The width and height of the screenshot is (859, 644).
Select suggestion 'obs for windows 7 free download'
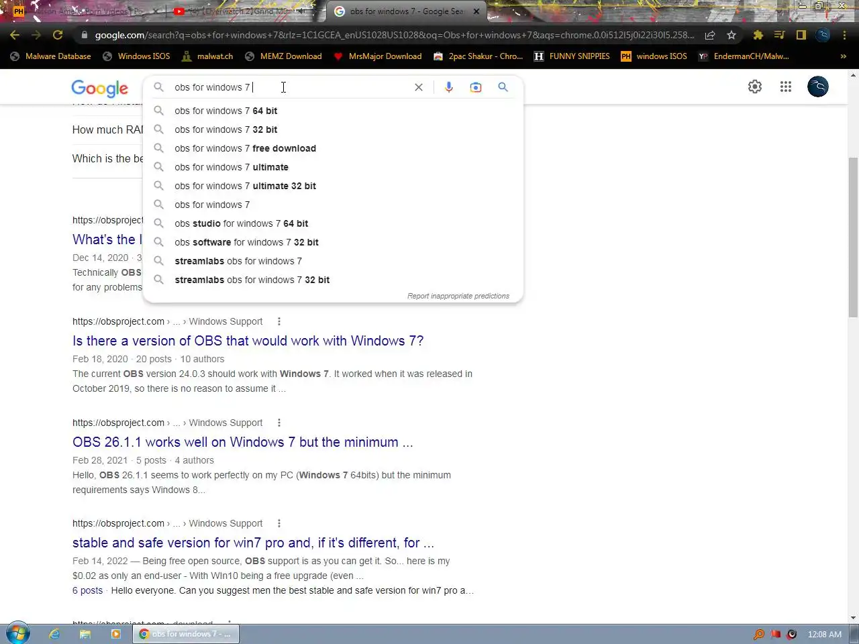coord(334,148)
